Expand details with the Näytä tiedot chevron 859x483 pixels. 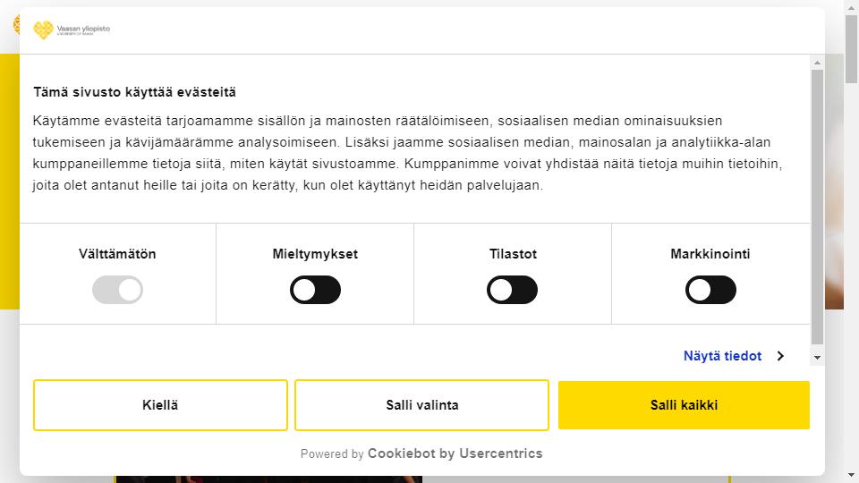tap(780, 356)
